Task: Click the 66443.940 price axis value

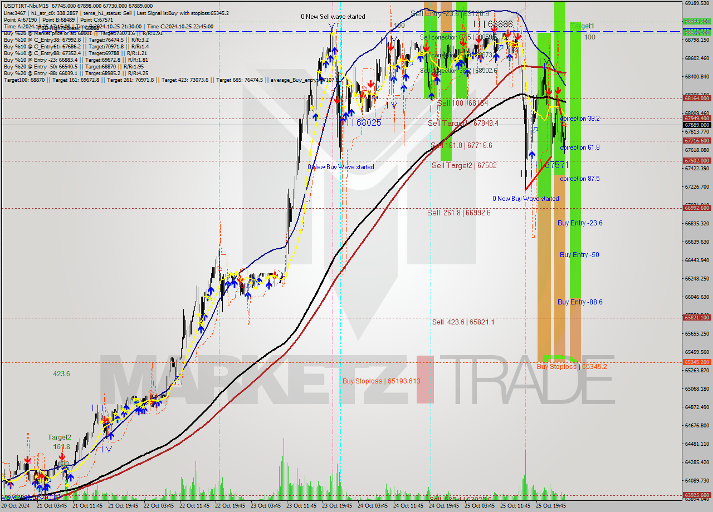Action: [697, 260]
